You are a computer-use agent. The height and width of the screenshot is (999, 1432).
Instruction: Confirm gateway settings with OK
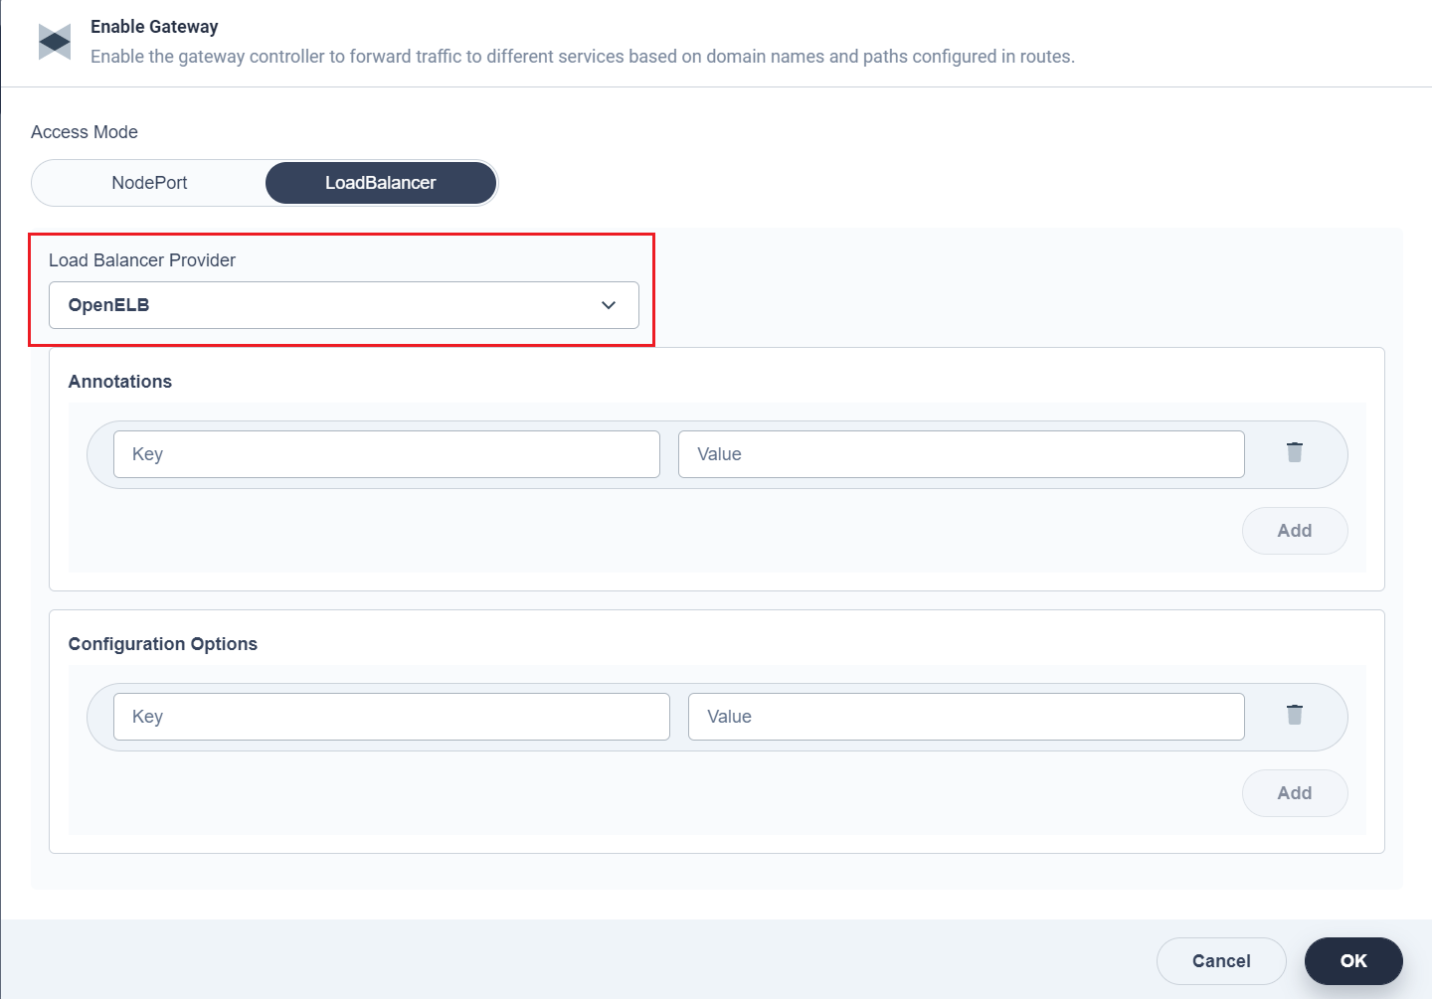pyautogui.click(x=1353, y=960)
